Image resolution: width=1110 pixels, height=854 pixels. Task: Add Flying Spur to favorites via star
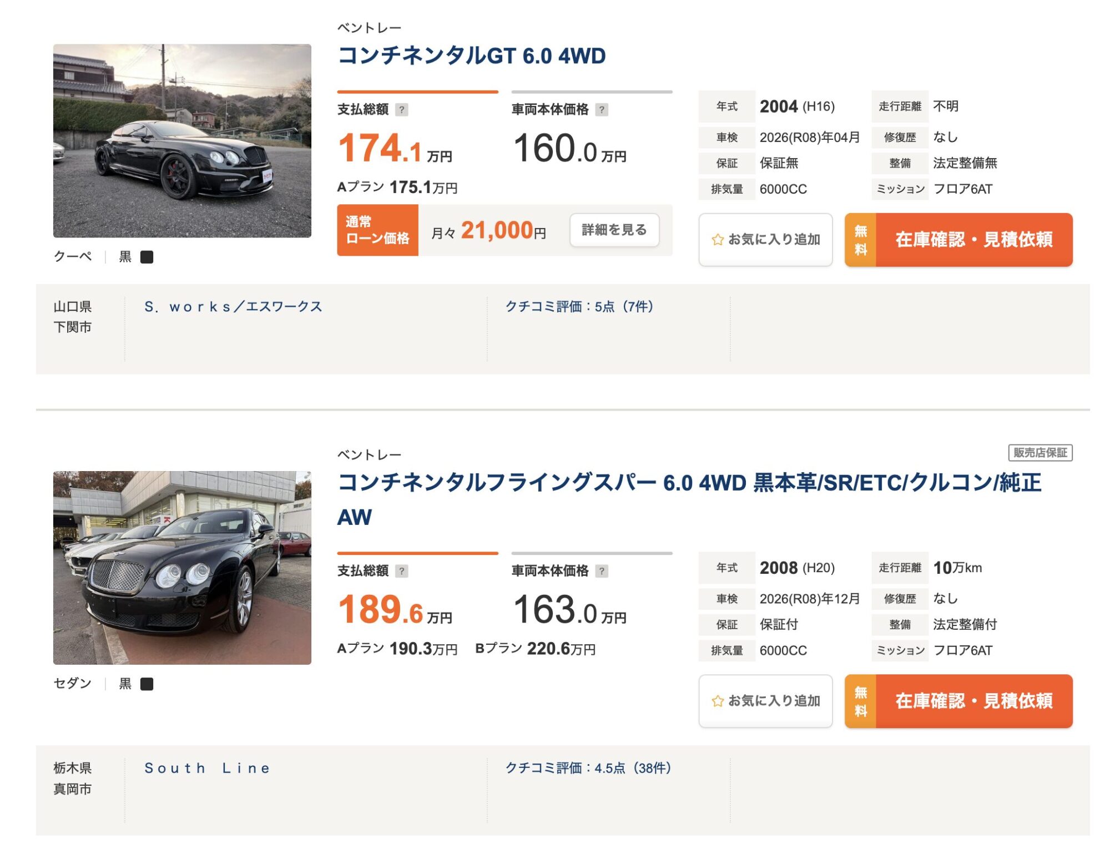click(x=718, y=701)
